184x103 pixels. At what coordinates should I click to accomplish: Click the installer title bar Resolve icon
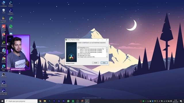pyautogui.click(x=66, y=40)
